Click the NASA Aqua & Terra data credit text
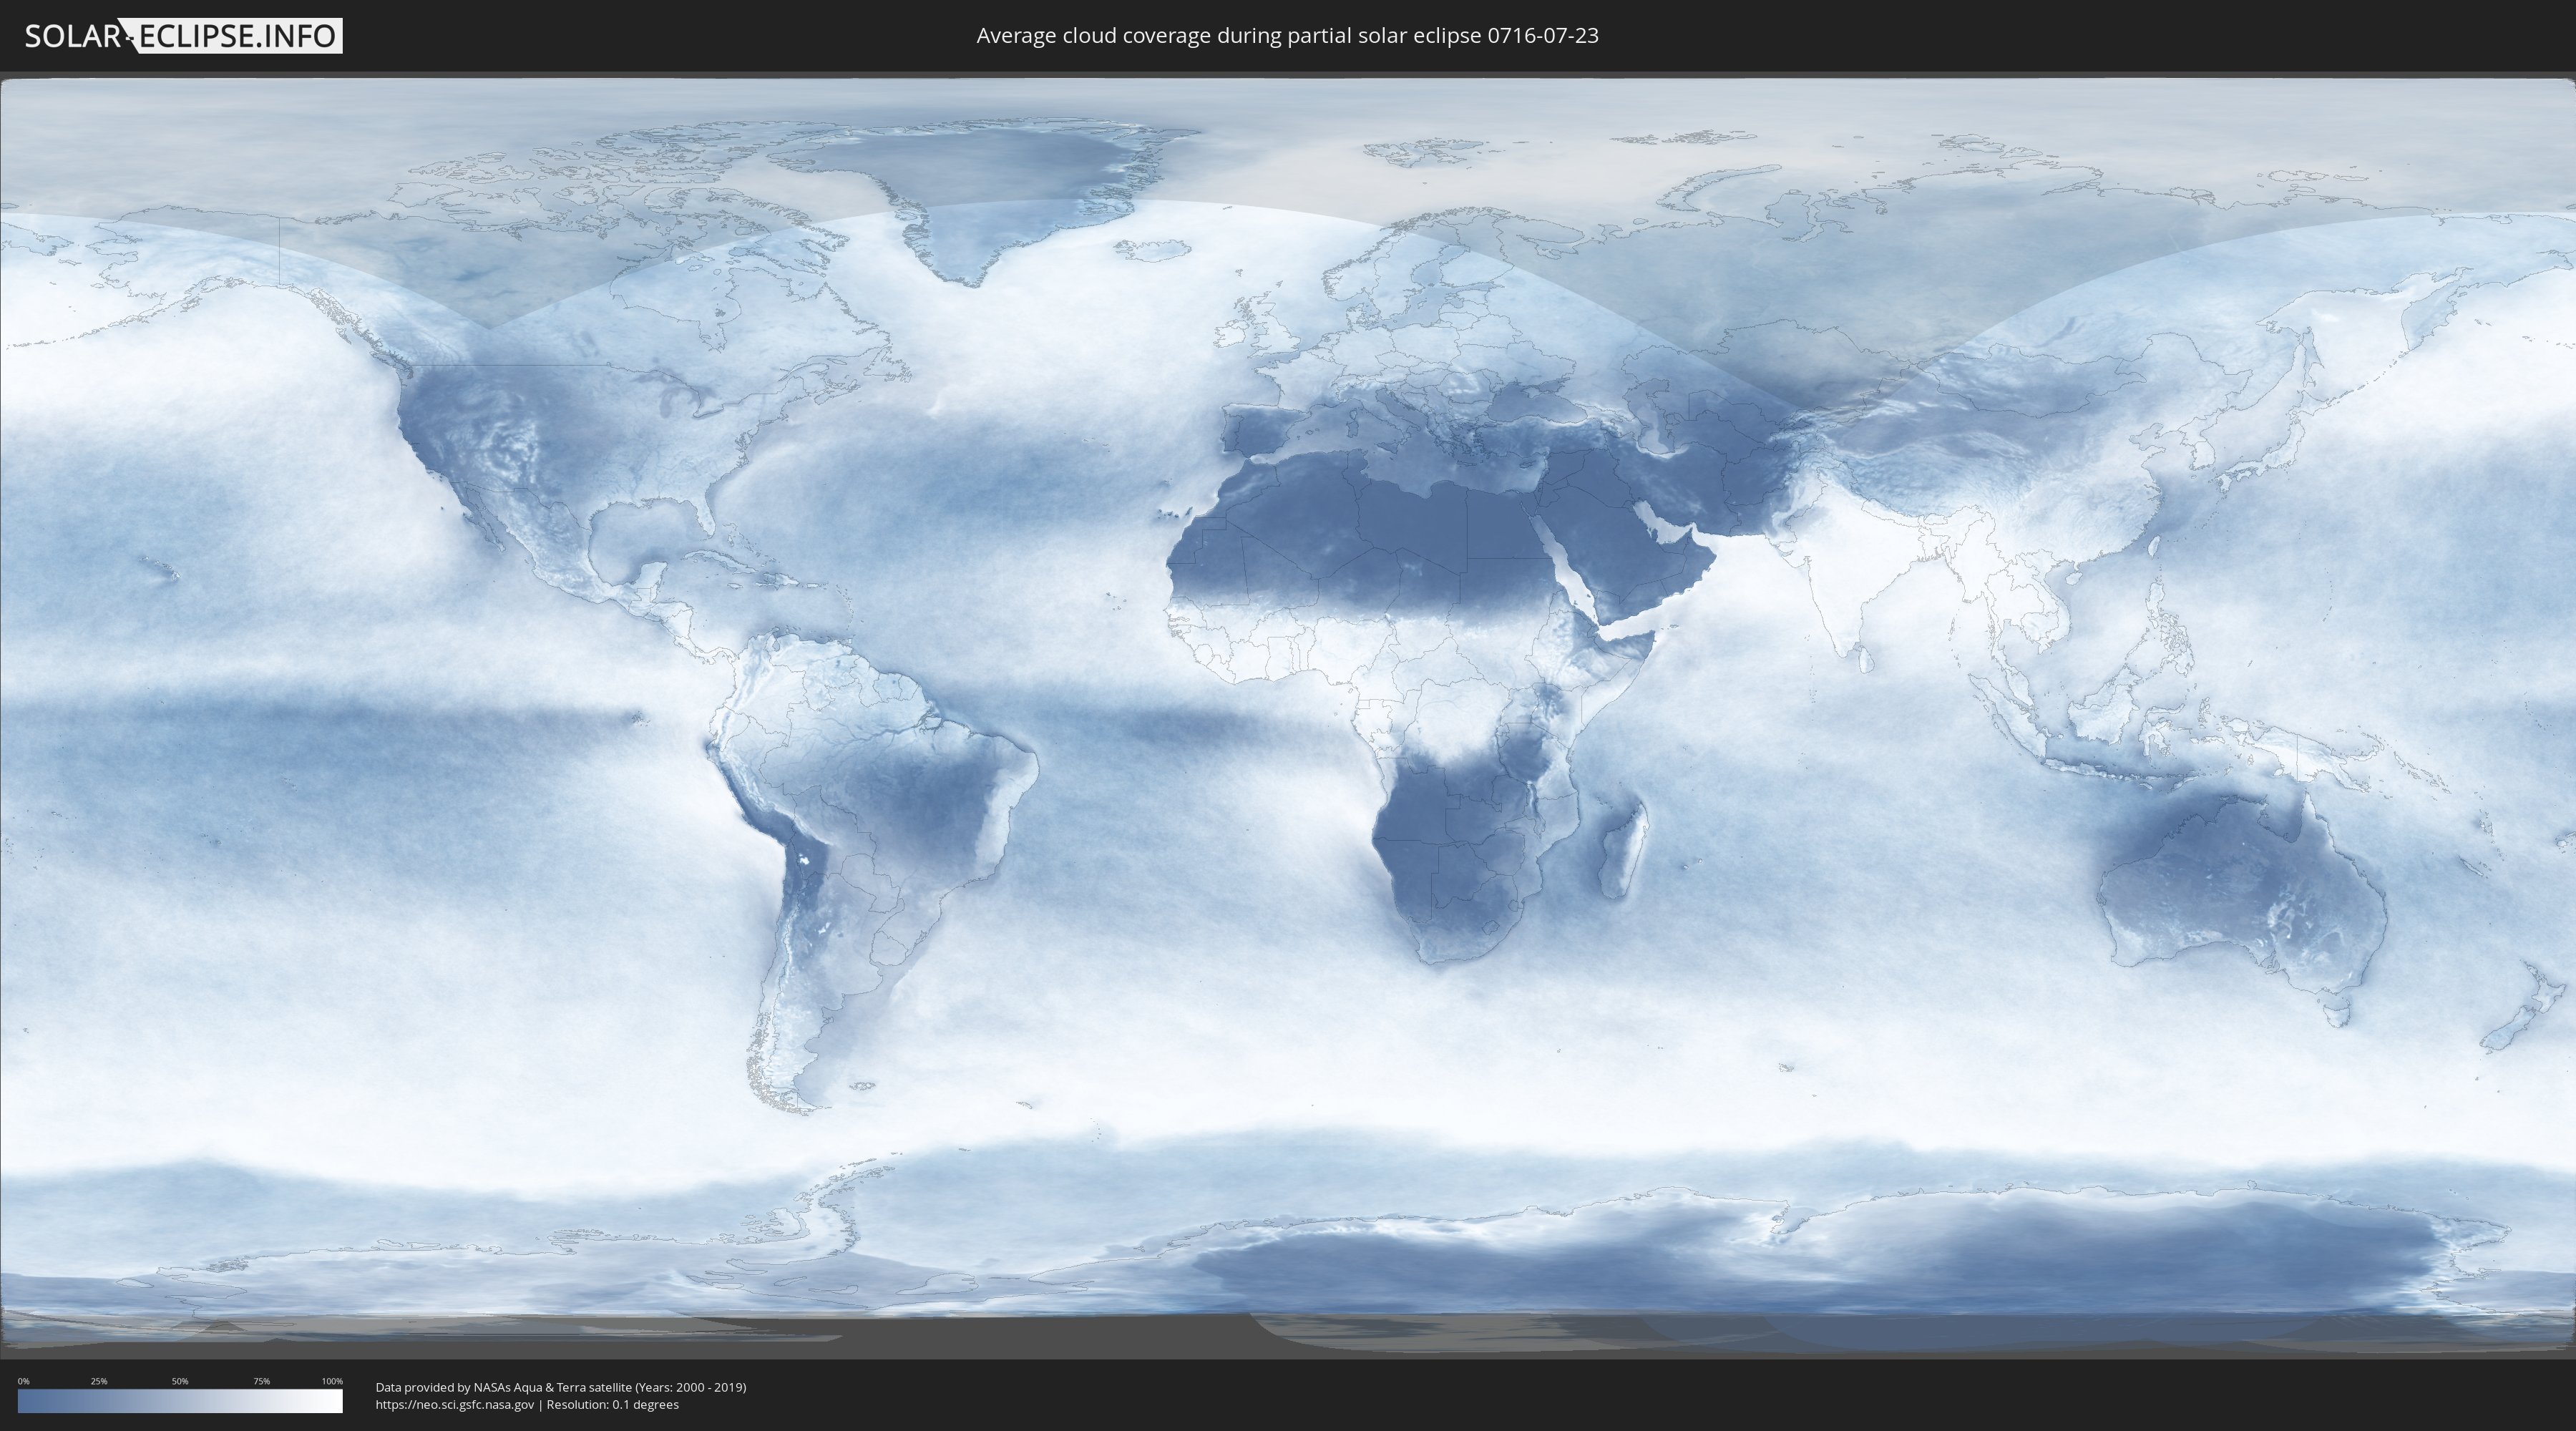2576x1431 pixels. 561,1387
